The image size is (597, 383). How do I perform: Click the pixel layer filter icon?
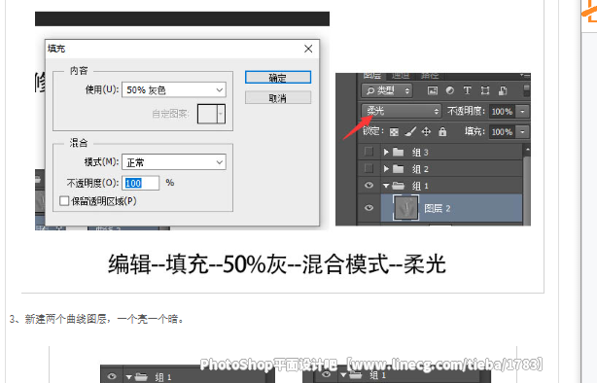(432, 90)
